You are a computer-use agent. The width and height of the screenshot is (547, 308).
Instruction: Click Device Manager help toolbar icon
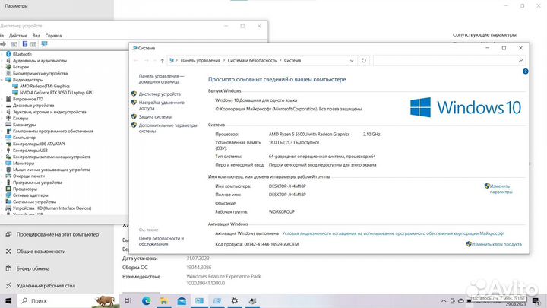coord(25,44)
